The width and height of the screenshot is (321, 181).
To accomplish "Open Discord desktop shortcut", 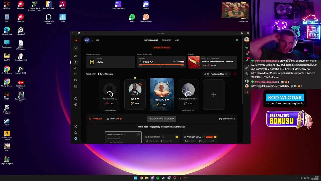I will [146, 5].
